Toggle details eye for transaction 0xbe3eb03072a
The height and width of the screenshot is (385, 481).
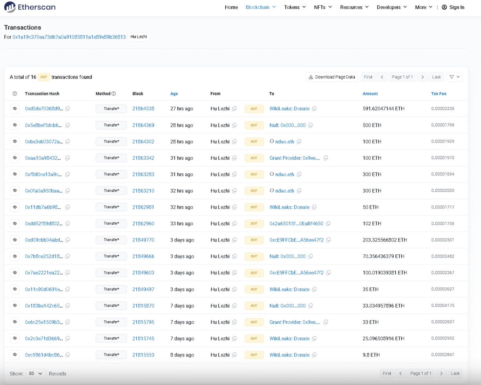pos(15,141)
